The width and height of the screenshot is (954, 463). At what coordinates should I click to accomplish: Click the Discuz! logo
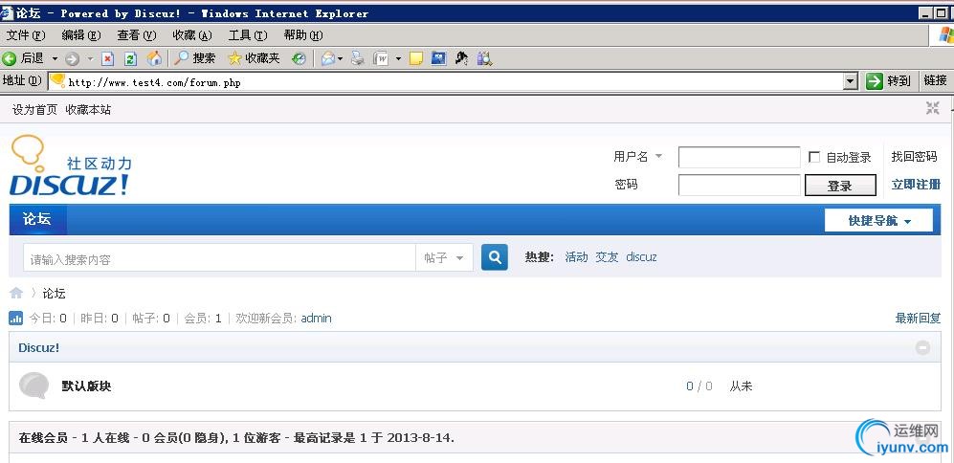point(70,165)
